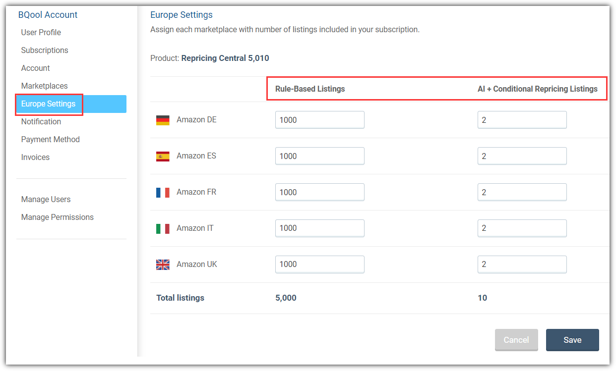Go to Subscriptions page
The image size is (616, 371).
(45, 50)
